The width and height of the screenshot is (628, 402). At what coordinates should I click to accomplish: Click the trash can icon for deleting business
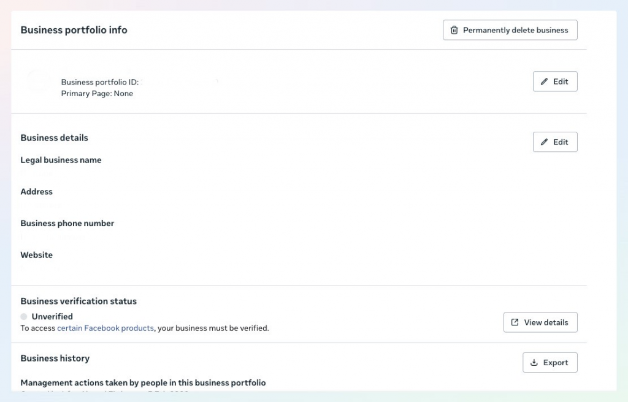pos(454,30)
